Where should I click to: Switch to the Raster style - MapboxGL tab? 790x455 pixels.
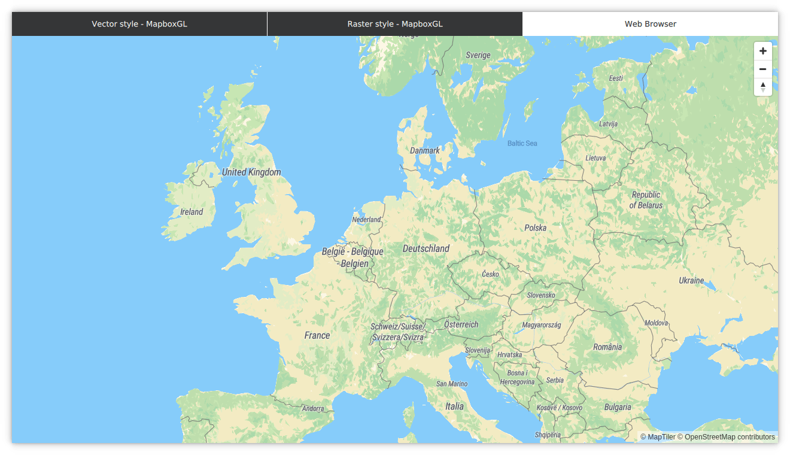[394, 24]
